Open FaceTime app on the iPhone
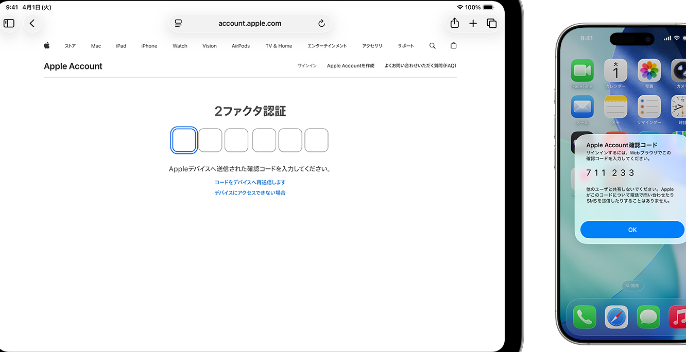 coord(582,71)
